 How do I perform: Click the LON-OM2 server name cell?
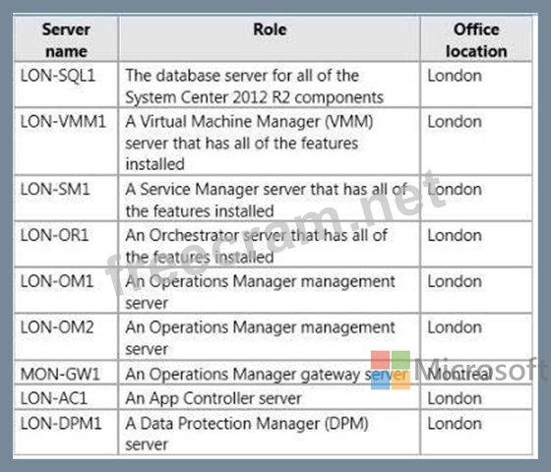66,336
